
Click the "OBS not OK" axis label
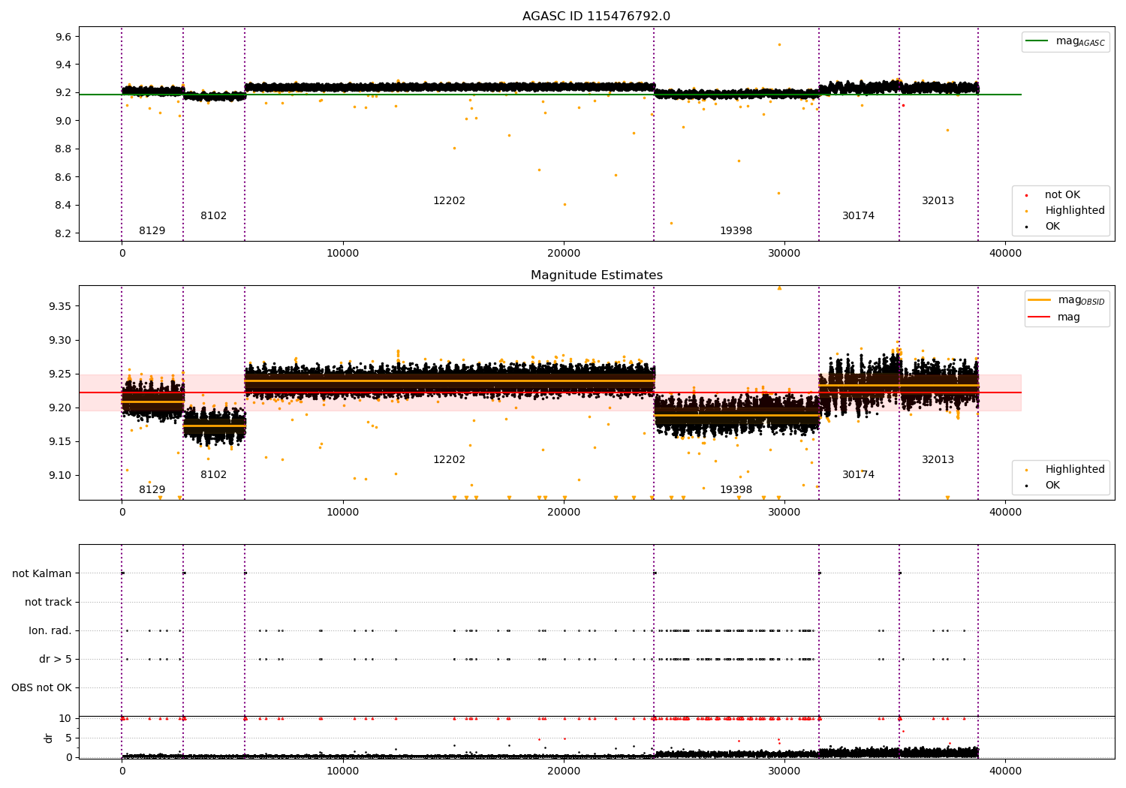(41, 688)
